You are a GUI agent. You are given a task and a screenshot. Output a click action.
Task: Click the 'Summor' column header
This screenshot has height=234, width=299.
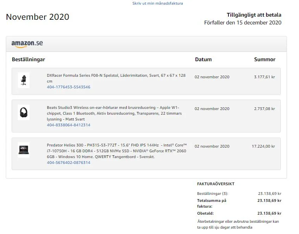point(264,59)
